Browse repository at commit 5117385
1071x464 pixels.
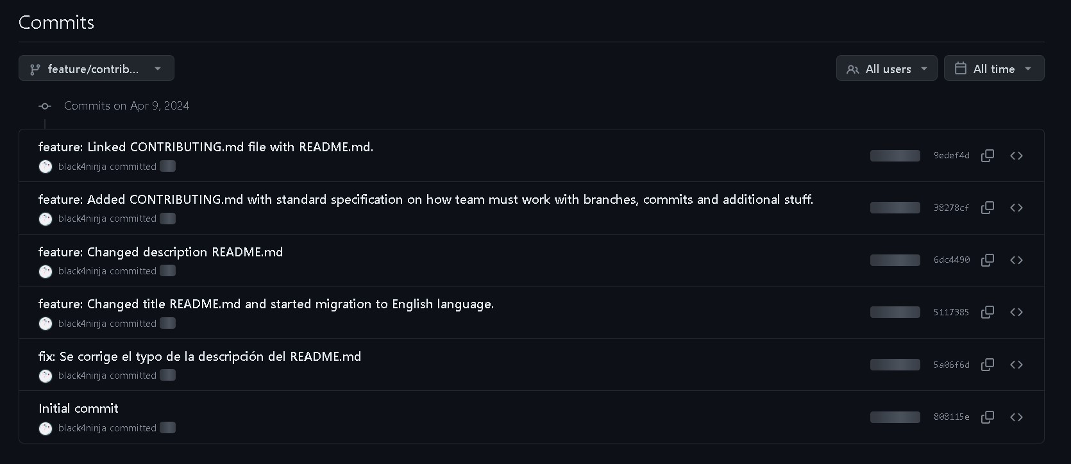pos(1016,312)
